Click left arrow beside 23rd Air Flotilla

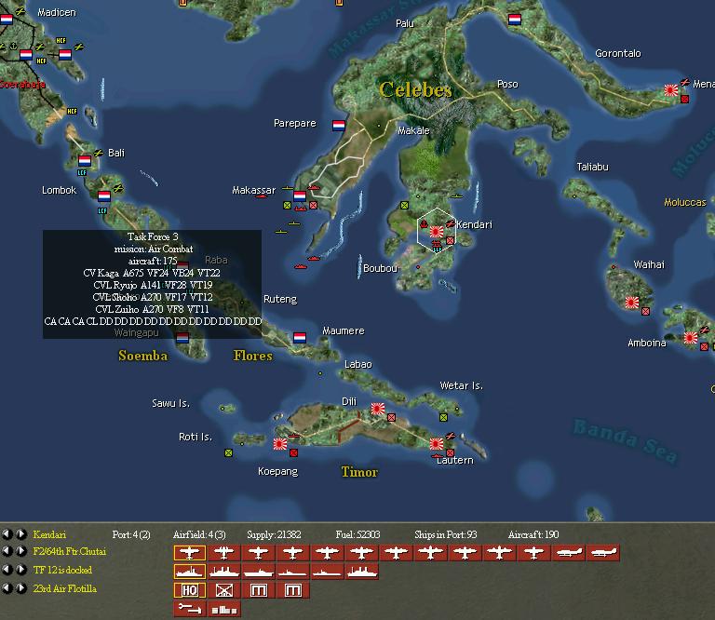7,588
